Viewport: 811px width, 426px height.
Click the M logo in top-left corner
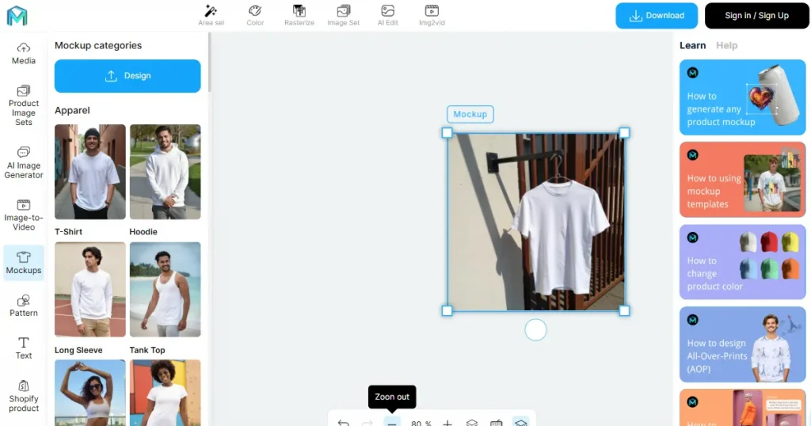click(x=17, y=16)
